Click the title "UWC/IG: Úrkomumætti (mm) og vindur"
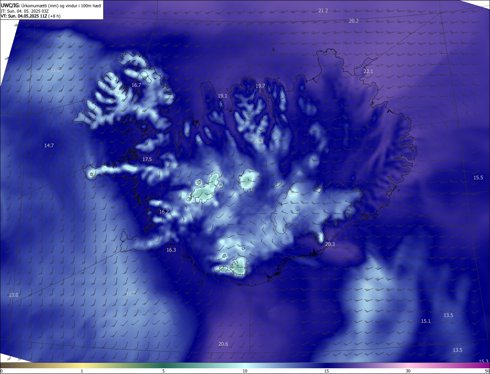The image size is (490, 374). tap(51, 6)
